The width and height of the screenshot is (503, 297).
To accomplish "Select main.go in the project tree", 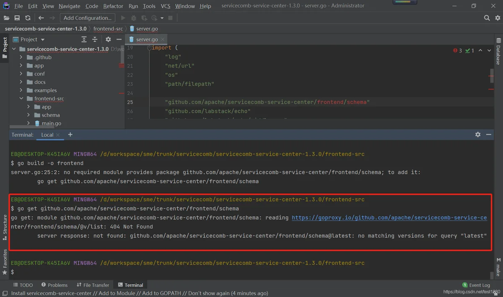I will pos(51,123).
